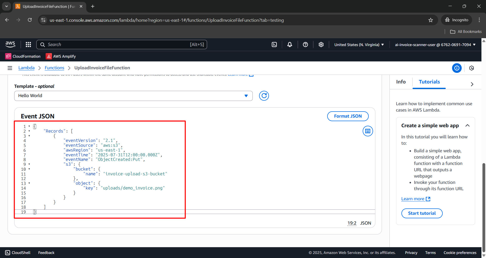
Task: Open the settings gear in the top bar
Action: pos(321,45)
